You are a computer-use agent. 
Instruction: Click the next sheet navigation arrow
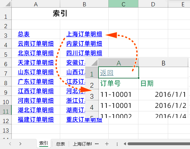point(20,144)
